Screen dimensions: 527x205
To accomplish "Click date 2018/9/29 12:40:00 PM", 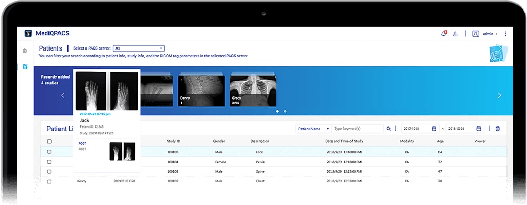I will point(344,152).
